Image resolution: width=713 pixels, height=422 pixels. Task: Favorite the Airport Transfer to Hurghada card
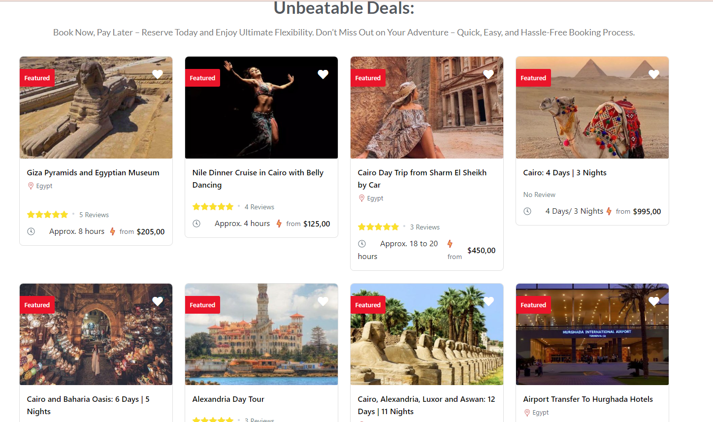pyautogui.click(x=654, y=301)
